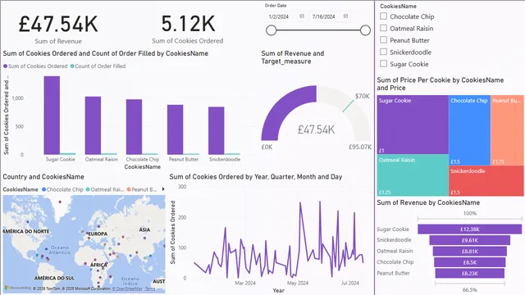This screenshot has height=295, width=525.
Task: Select the Sugar Cookie checkbox
Action: (384, 64)
